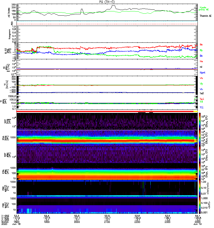Click the Y-GSE value -27.5
214x228 pixels.
47,218
